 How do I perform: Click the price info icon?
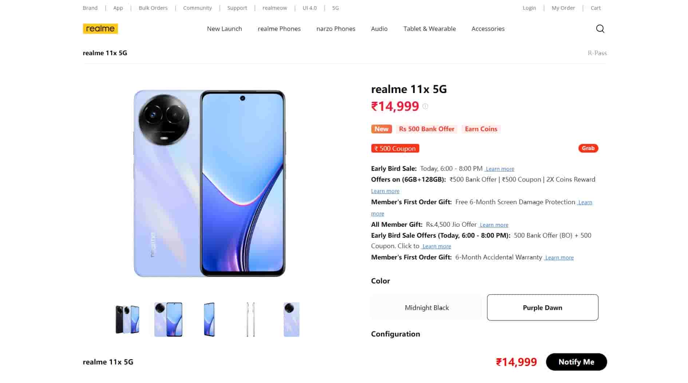coord(425,106)
